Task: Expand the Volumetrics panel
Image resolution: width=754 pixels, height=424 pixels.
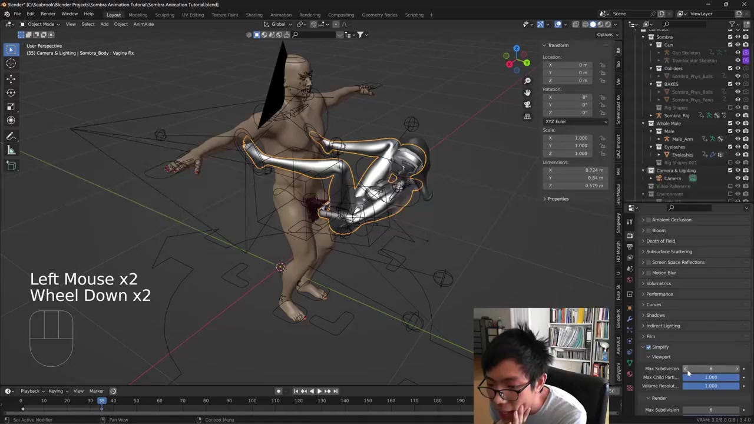Action: [658, 283]
